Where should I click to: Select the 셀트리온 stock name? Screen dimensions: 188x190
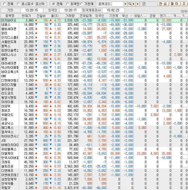[7, 166]
